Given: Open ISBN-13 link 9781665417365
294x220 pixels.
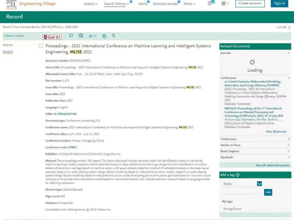Looking at the screenshot, I should [67, 114].
